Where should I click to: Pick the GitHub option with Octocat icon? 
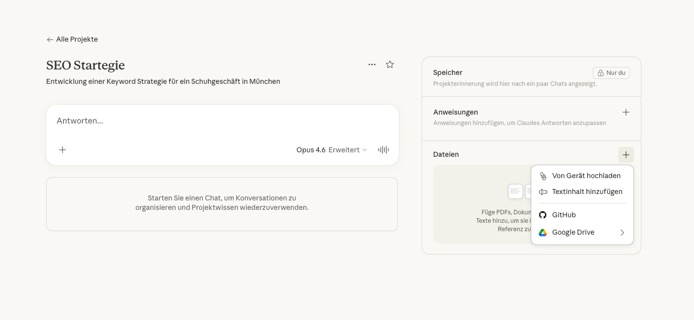coord(564,215)
